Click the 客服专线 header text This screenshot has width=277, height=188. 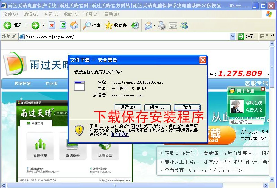click(x=256, y=83)
